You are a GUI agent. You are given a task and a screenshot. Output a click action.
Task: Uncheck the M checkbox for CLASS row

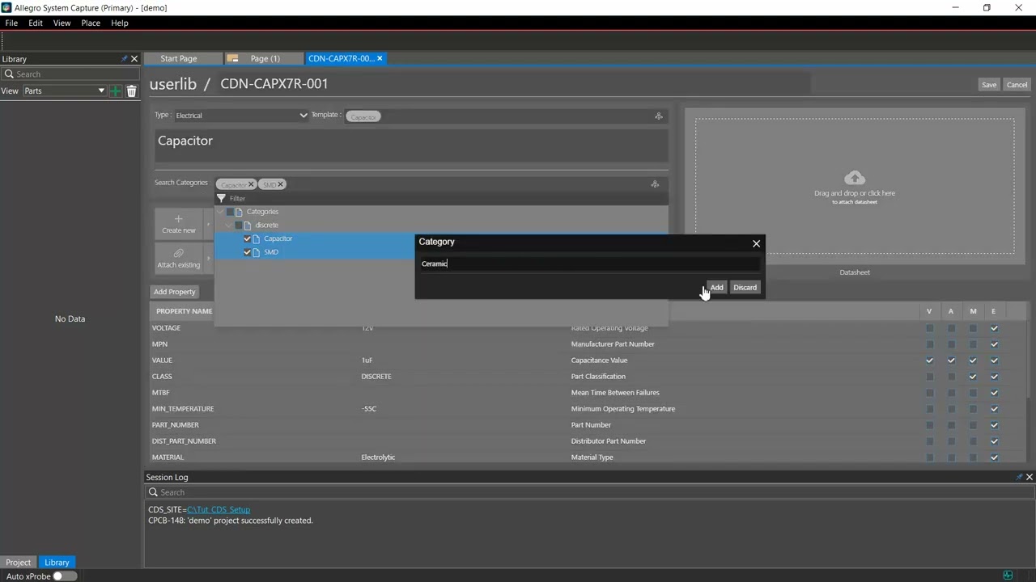pyautogui.click(x=973, y=377)
